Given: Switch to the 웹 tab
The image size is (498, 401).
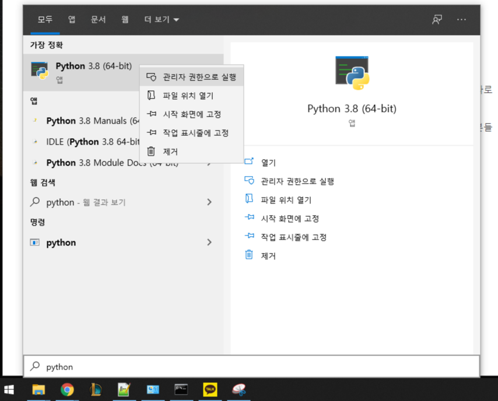Looking at the screenshot, I should coord(125,20).
